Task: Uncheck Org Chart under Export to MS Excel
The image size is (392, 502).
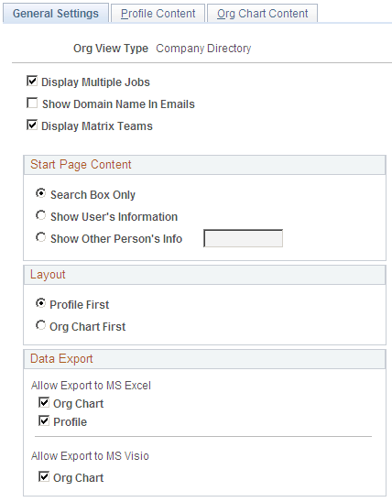Action: coord(44,403)
